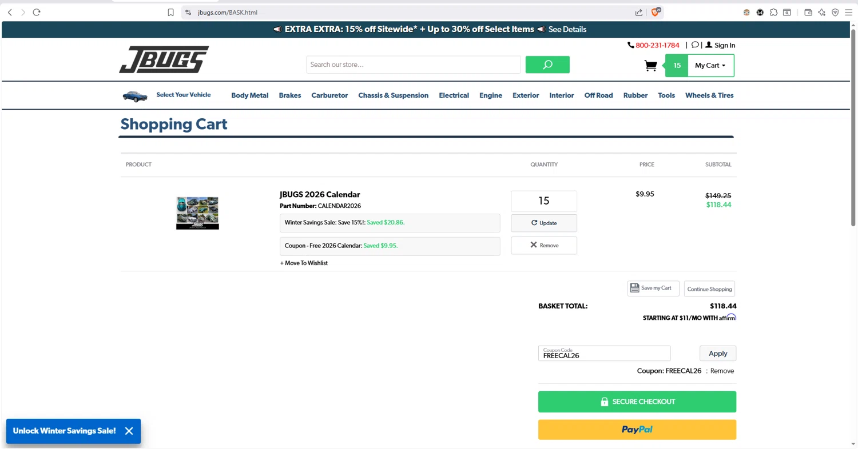Screen dimensions: 858x449
Task: Close the Unlock Winter Savings Sale popup
Action: pos(129,431)
